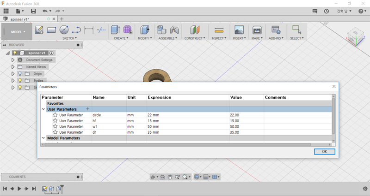Toggle lightbulb visibility of Bodies folder
The width and height of the screenshot is (370, 196).
tap(20, 80)
